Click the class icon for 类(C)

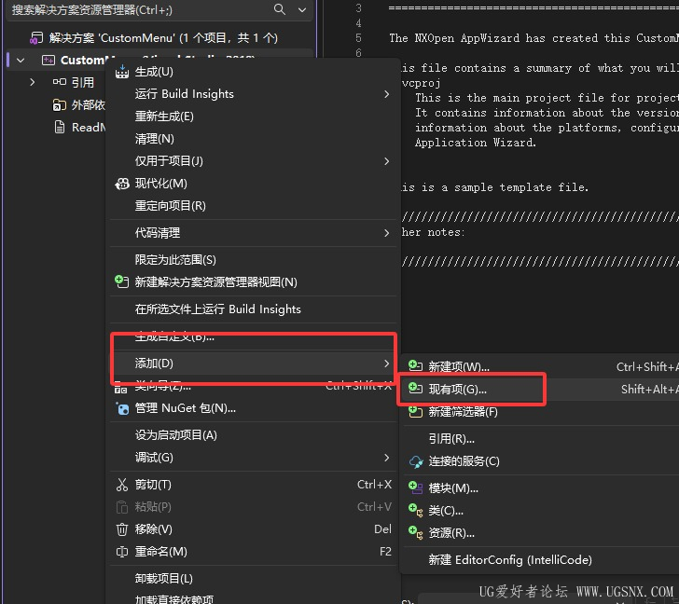tap(415, 511)
